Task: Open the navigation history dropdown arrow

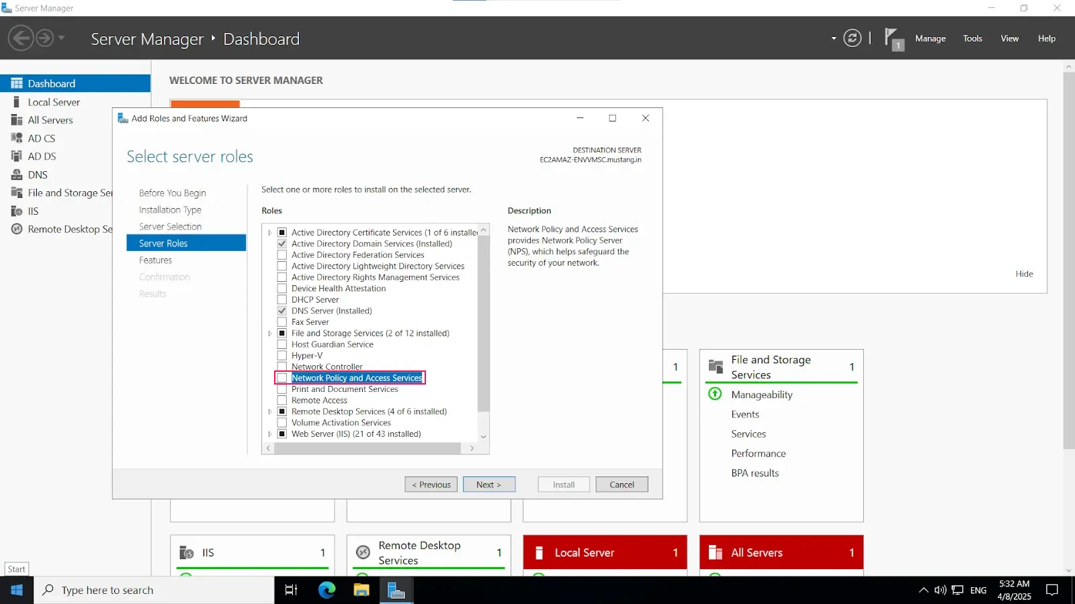Action: pos(61,38)
